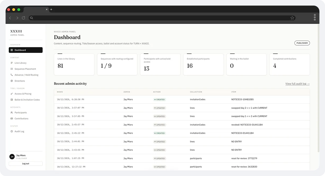Click "revoked: NOTICE33-D14411B4" item text
Screen dimensions: 325x176
click(247, 125)
